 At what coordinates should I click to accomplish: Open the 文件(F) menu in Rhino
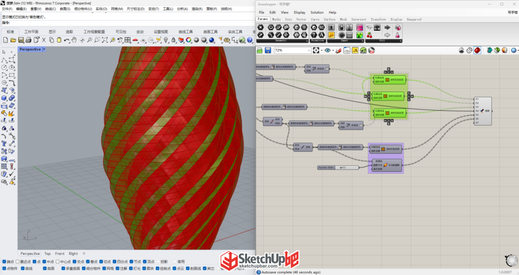(x=7, y=9)
